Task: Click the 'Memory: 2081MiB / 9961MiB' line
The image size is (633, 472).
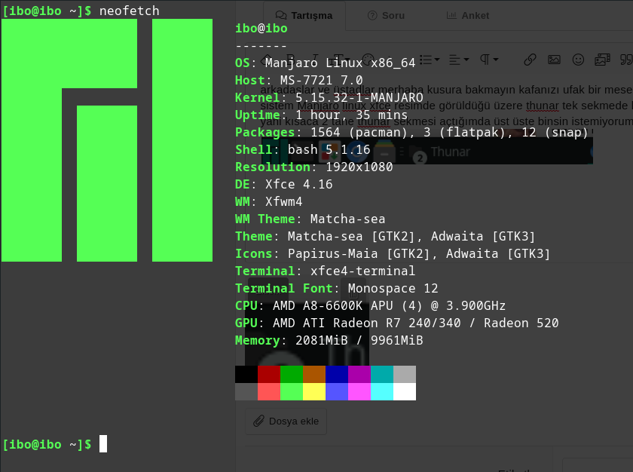Action: [329, 341]
